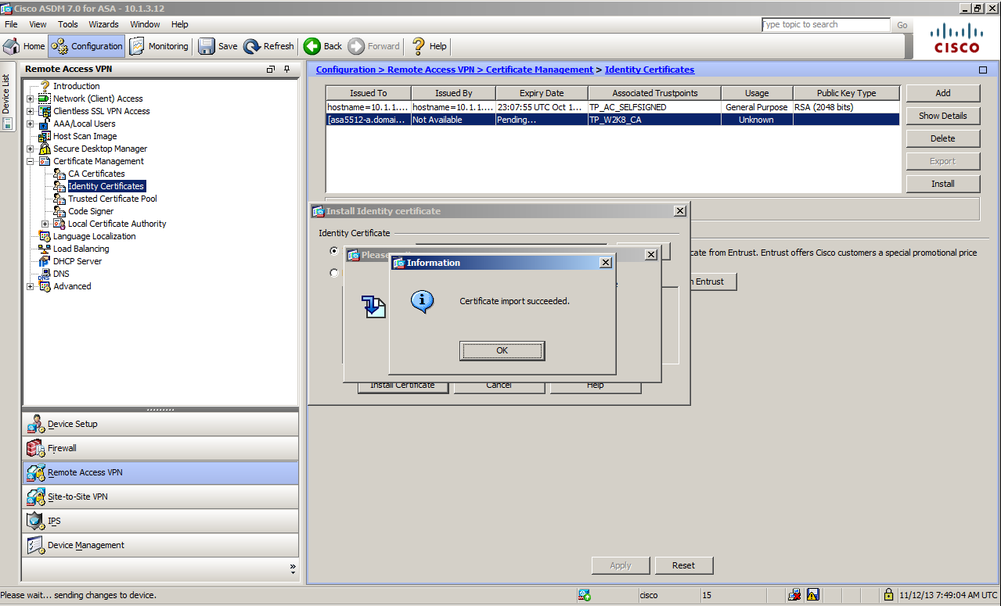Screen dimensions: 1001x606
Task: Select Language Localization item
Action: coord(94,236)
